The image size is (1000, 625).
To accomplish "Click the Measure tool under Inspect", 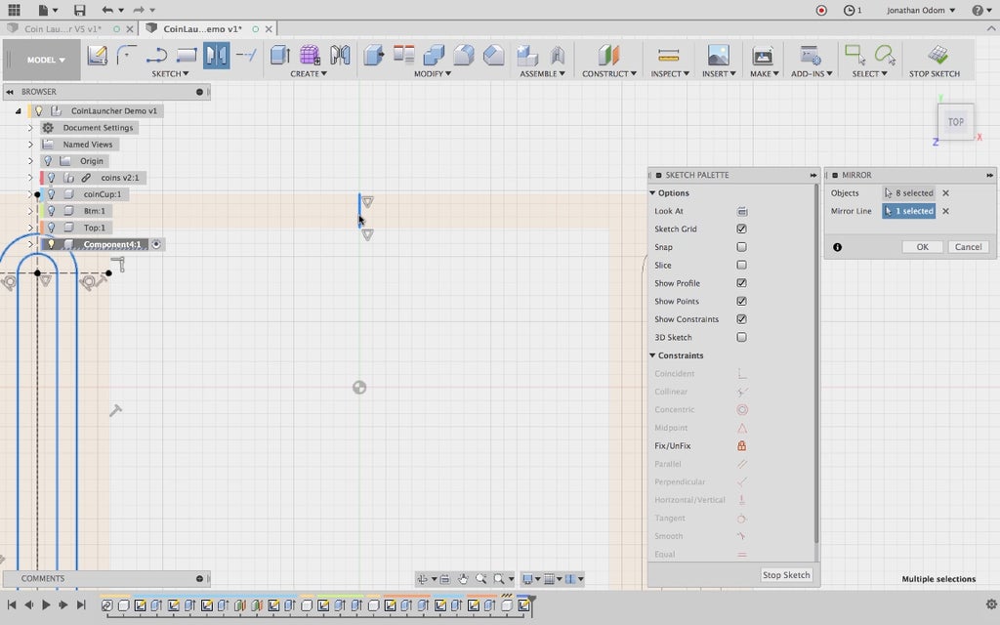I will [668, 56].
